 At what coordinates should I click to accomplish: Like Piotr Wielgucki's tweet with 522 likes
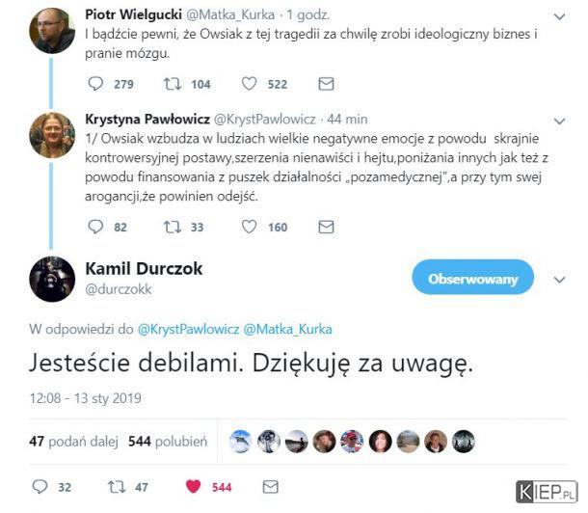coord(249,84)
